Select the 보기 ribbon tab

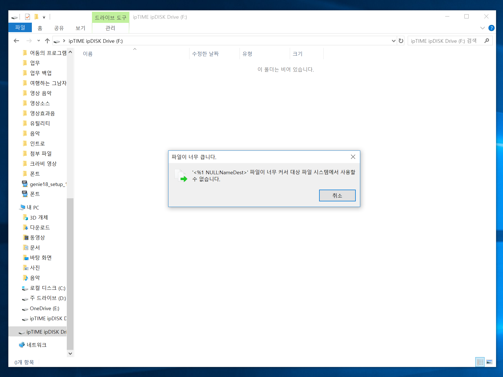pos(80,28)
